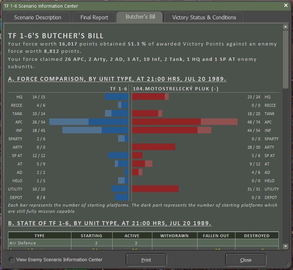
Task: Click the TF 1-6 SP AT count 12 / 12
Action: coord(39,156)
